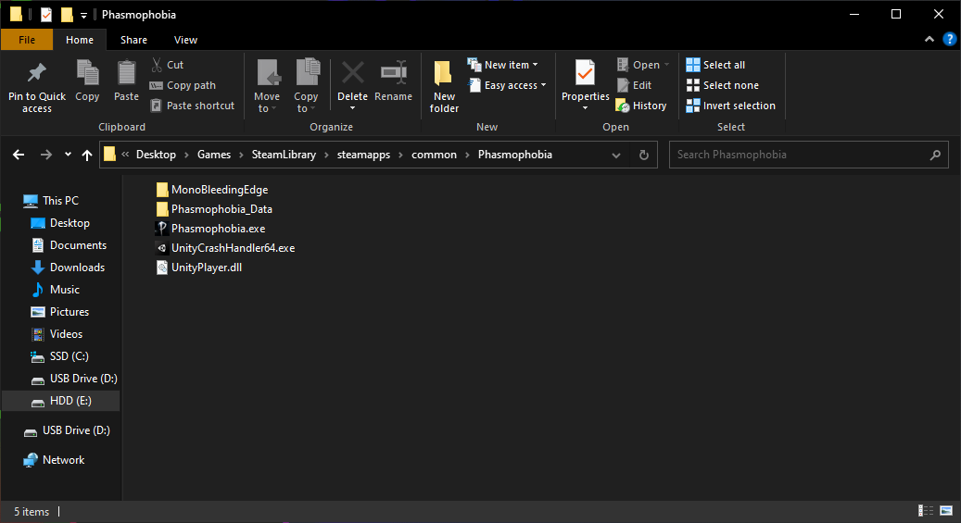The image size is (961, 523).
Task: Open the Help question mark icon
Action: coord(949,39)
